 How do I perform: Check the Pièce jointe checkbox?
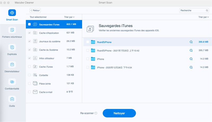point(29,83)
